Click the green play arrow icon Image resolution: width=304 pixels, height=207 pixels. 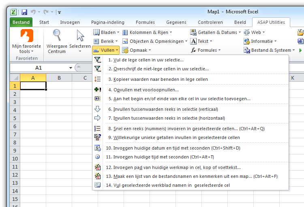[x=300, y=50]
